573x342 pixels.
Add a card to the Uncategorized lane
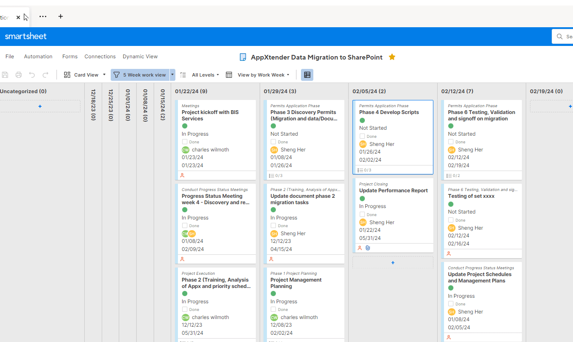pyautogui.click(x=40, y=106)
